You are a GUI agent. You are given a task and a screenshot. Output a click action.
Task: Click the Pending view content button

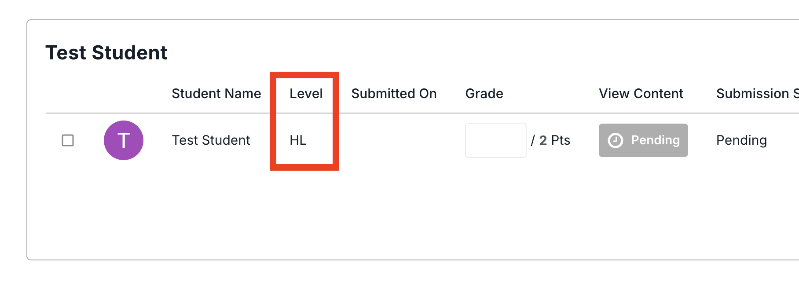click(x=643, y=140)
